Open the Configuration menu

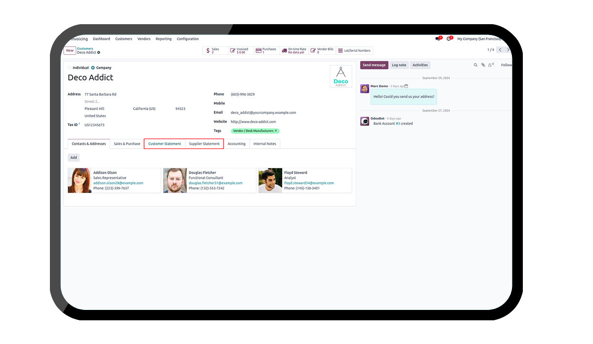tap(188, 39)
